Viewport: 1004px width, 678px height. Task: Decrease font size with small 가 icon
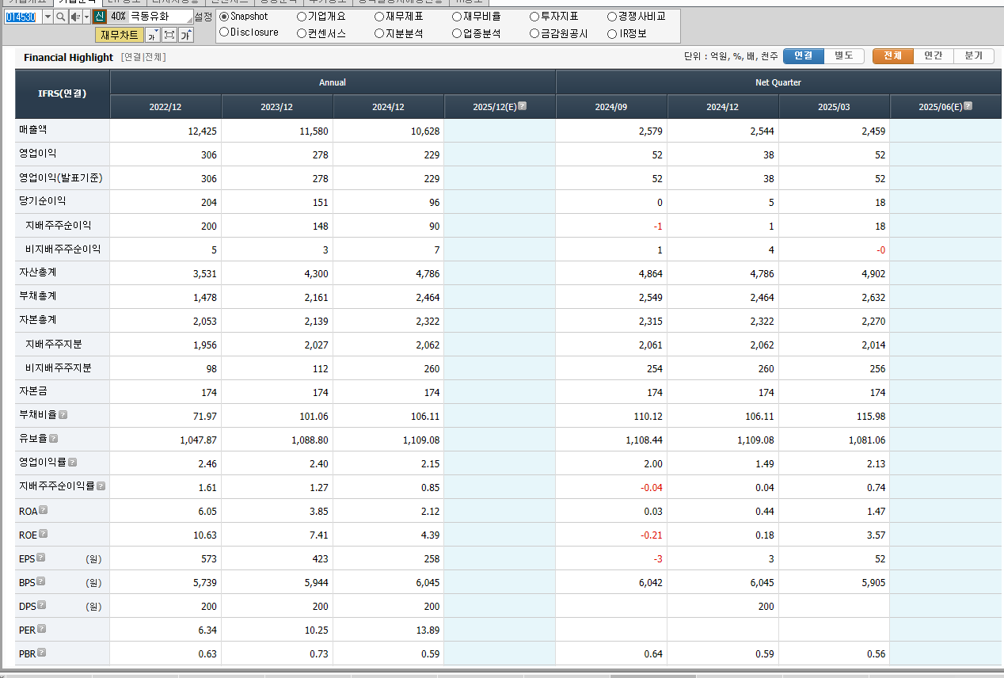(x=153, y=35)
